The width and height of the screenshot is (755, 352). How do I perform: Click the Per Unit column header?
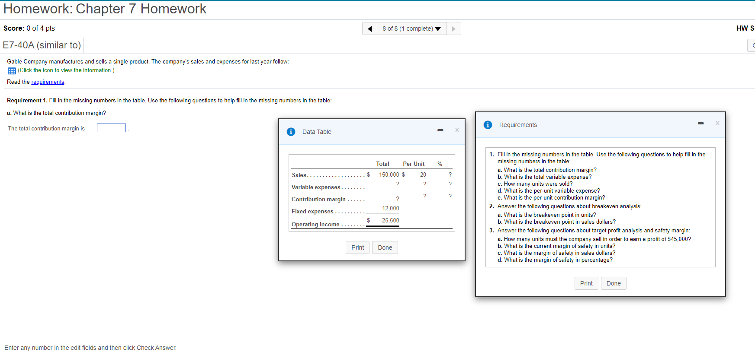point(414,164)
